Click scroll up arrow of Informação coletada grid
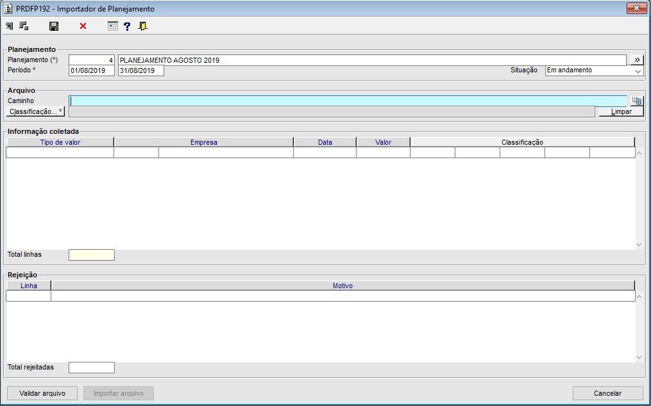Screen dimensions: 651x406 click(639, 153)
